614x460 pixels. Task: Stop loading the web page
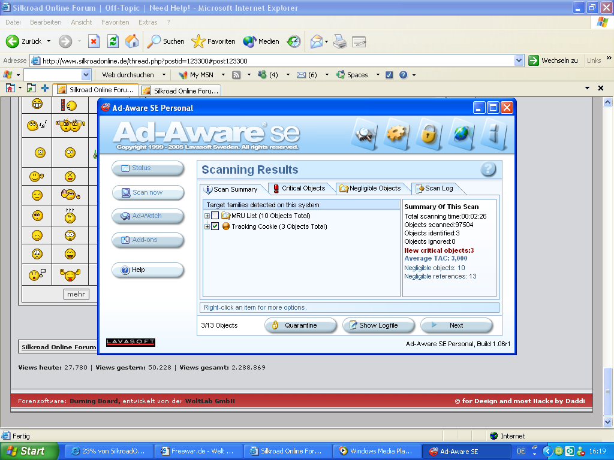coord(94,41)
